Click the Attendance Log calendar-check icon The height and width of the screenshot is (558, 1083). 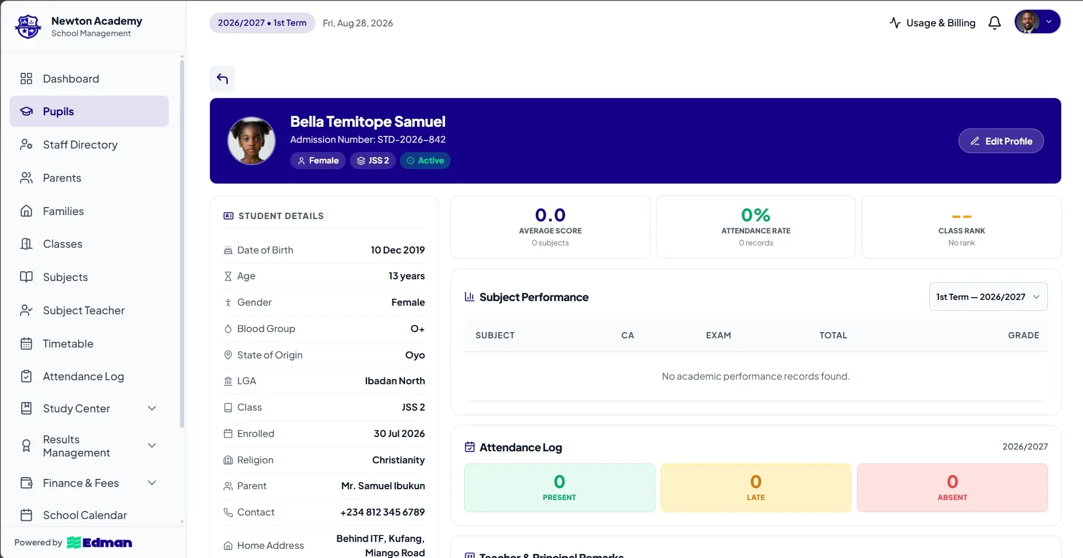point(469,447)
